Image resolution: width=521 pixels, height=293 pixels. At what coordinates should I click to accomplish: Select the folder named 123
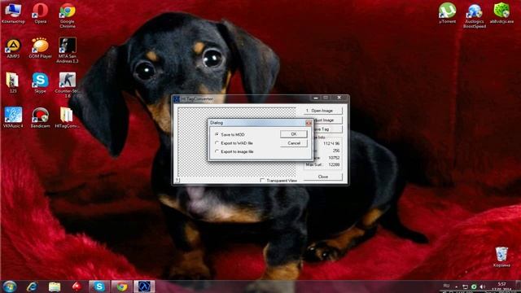[13, 83]
